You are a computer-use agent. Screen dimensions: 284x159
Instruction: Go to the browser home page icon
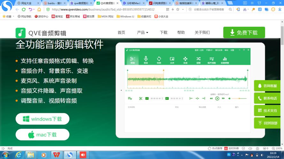pyautogui.click(x=39, y=9)
